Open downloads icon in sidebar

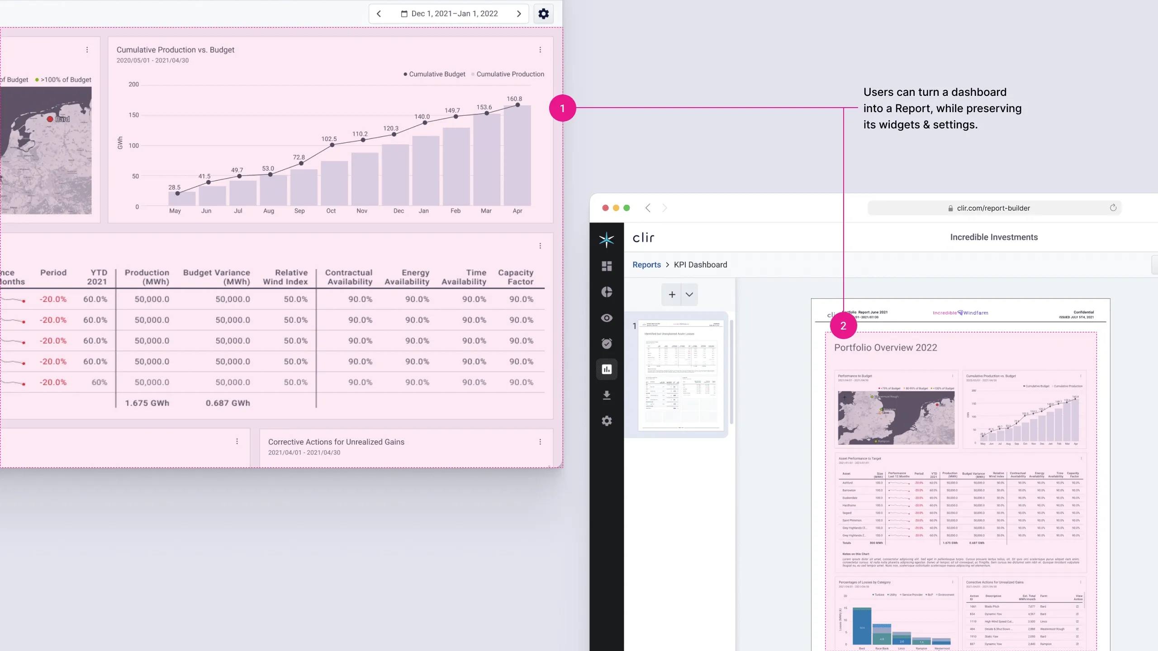(x=607, y=395)
